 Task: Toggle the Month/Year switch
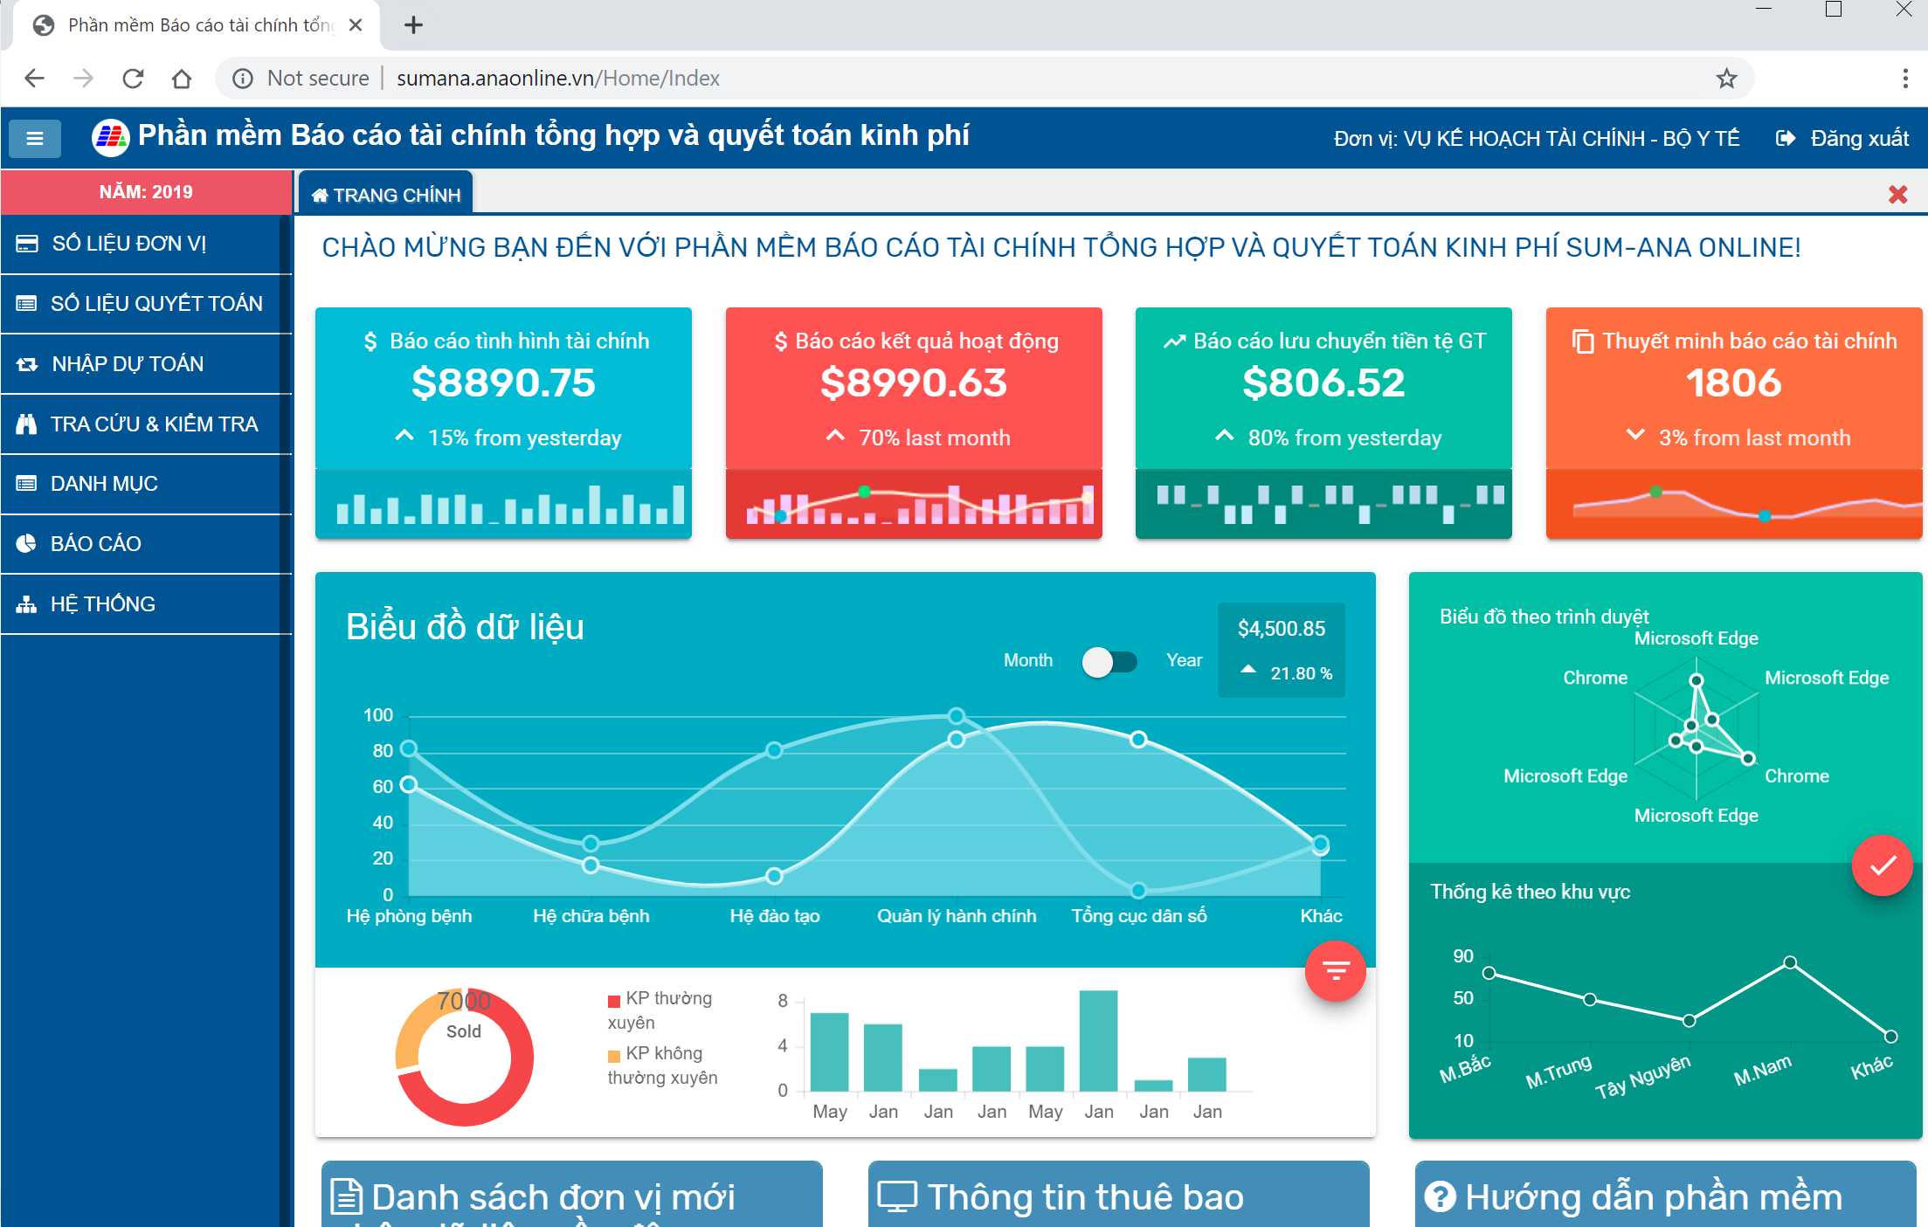1109,661
